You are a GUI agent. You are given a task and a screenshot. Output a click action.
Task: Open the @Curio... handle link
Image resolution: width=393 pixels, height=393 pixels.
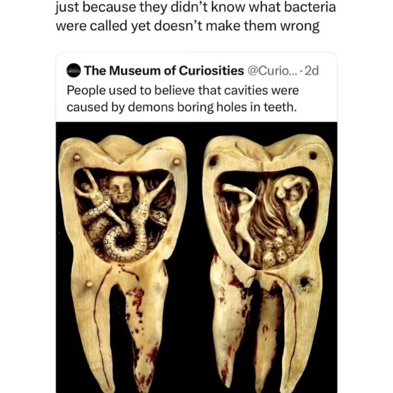[x=272, y=71]
